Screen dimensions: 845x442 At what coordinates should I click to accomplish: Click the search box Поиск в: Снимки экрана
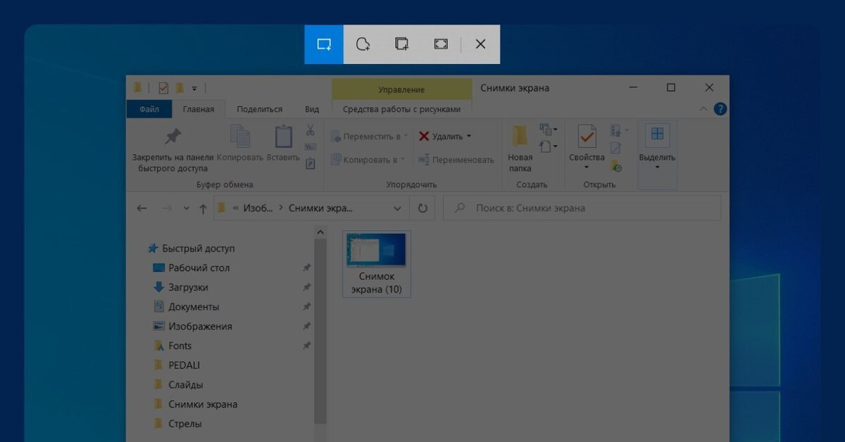582,208
